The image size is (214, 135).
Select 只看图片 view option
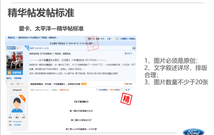point(124,39)
